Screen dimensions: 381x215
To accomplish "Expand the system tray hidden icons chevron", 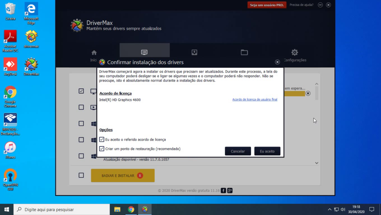I will point(329,209).
